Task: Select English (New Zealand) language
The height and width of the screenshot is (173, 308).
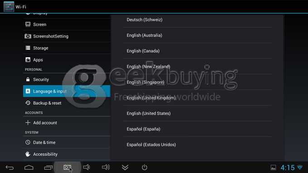Action: click(x=197, y=66)
